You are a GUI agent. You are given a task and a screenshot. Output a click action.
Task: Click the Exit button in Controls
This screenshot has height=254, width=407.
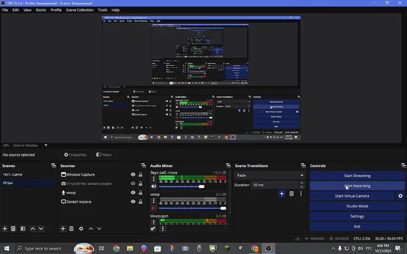point(357,226)
